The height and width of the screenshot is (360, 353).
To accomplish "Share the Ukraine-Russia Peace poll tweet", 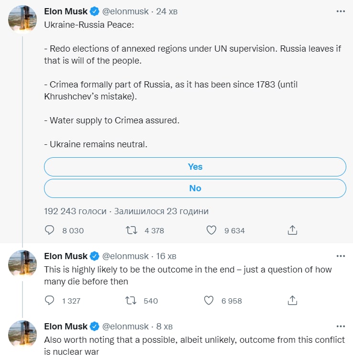I will click(292, 230).
